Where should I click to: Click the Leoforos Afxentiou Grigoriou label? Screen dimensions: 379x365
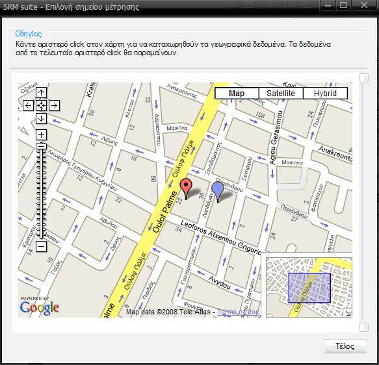pos(220,237)
